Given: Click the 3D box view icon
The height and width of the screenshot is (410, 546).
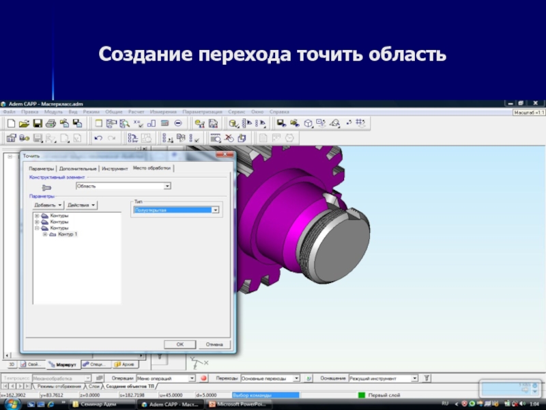Looking at the screenshot, I should pyautogui.click(x=308, y=124).
